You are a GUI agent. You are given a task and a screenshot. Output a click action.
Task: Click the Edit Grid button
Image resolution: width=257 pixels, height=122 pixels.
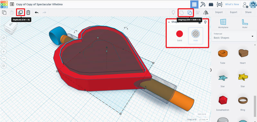click(x=202, y=114)
